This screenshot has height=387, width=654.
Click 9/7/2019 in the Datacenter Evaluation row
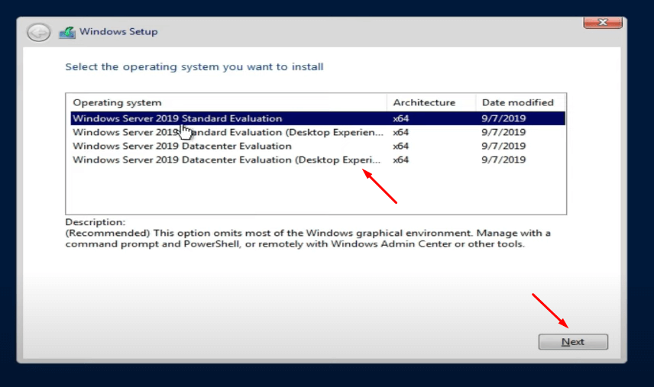[x=503, y=146]
